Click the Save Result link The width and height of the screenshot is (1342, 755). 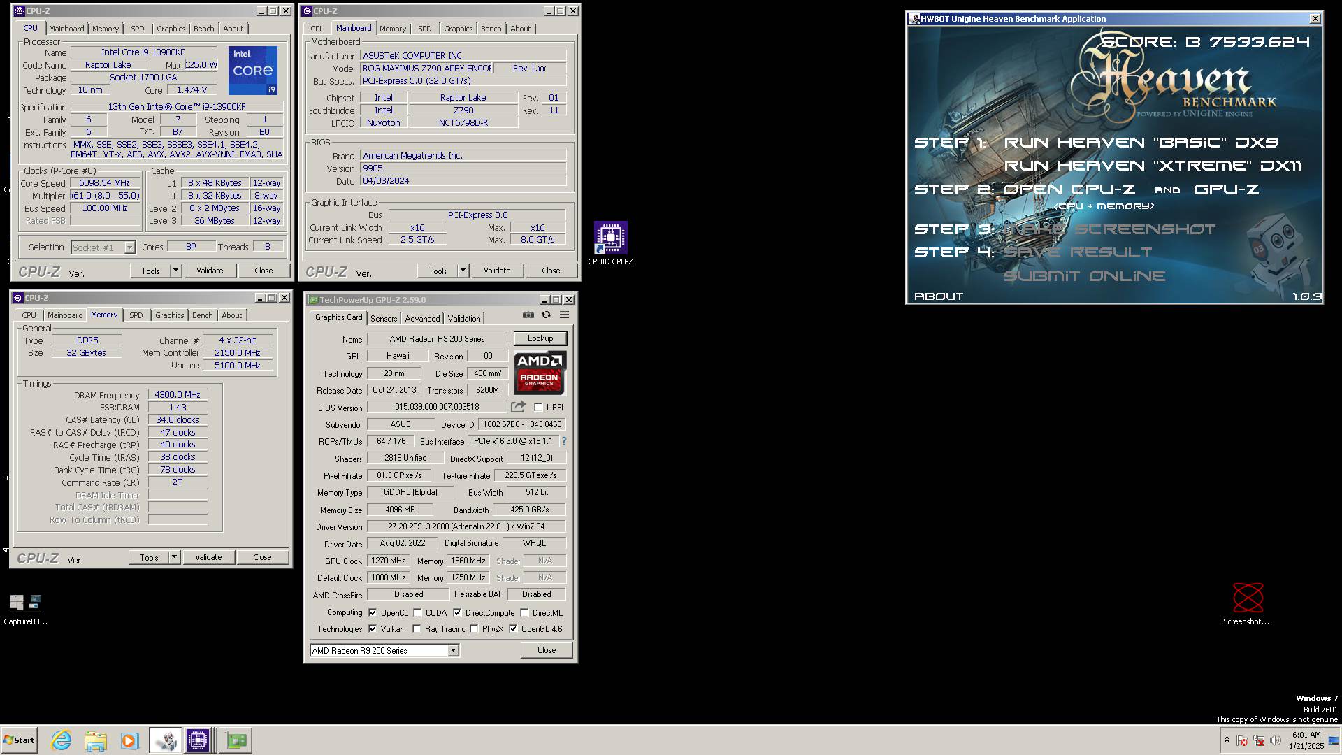pyautogui.click(x=1078, y=252)
